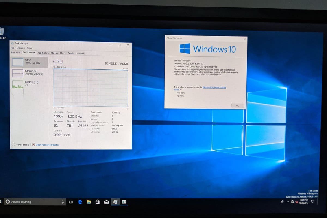Adjust volume via the speaker tray icon

(x=296, y=202)
